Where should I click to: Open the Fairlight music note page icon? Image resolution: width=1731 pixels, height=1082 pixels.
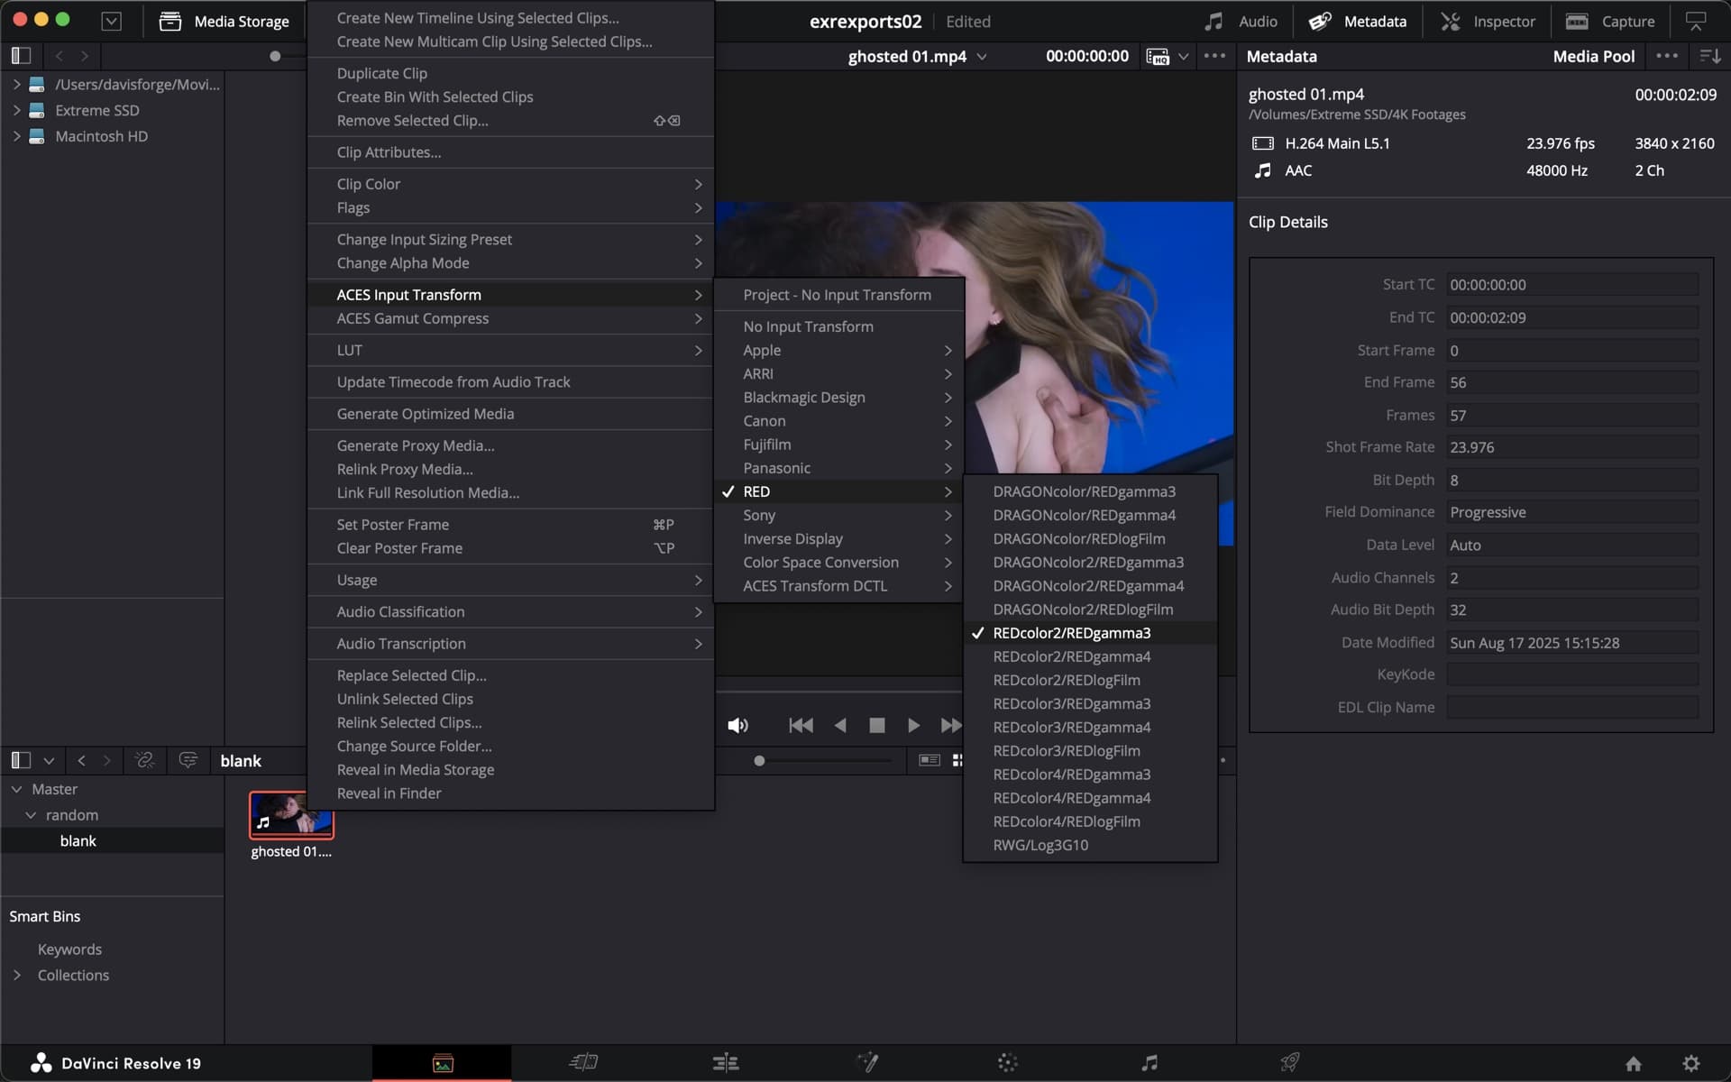(x=1149, y=1063)
